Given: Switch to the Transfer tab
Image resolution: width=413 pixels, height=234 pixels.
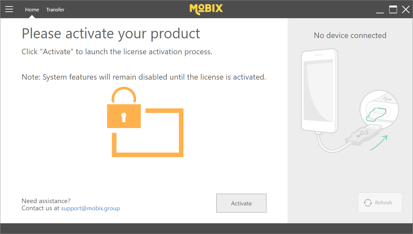Looking at the screenshot, I should [x=55, y=10].
